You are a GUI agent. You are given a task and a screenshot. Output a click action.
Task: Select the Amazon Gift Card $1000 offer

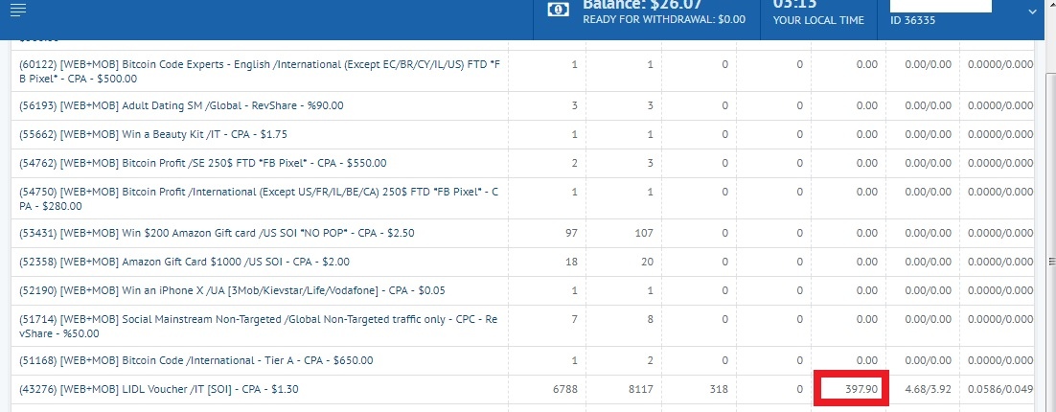coord(185,262)
